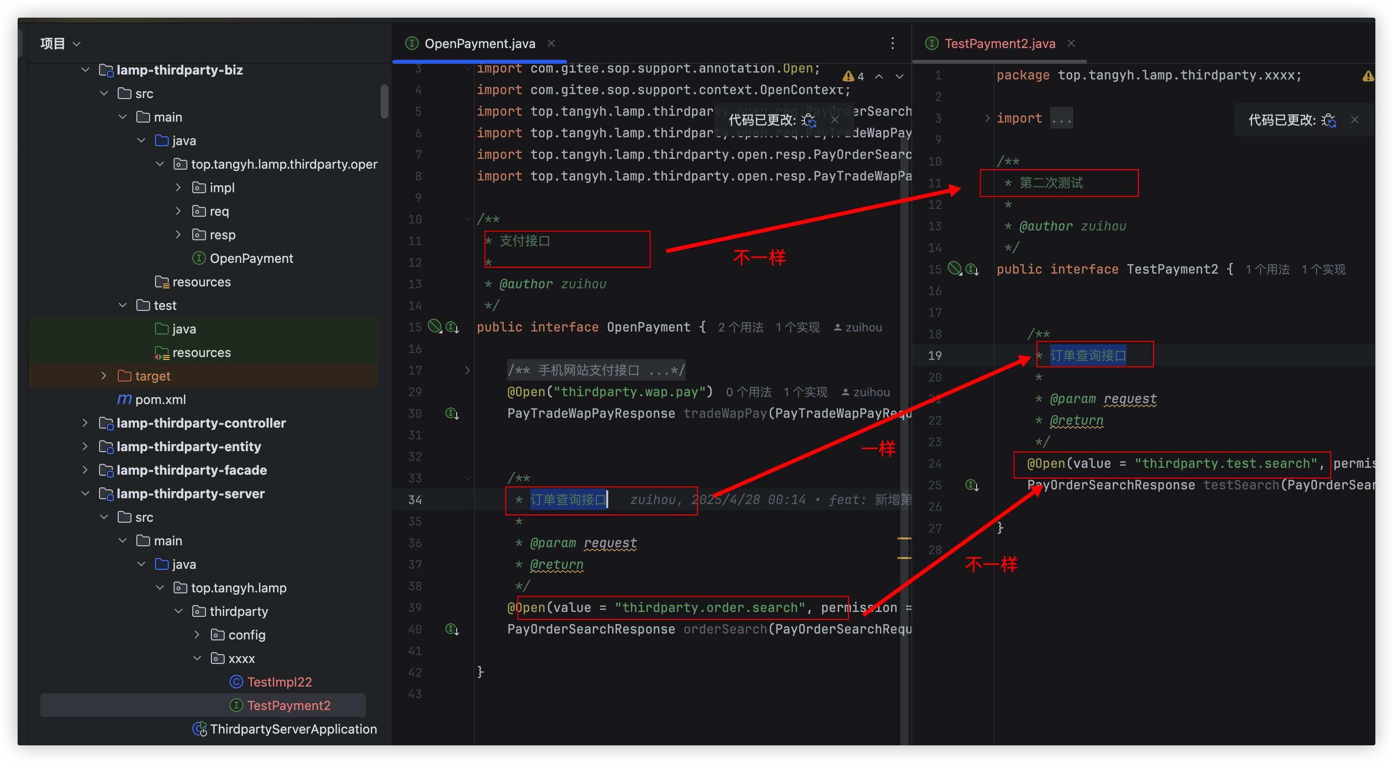Viewport: 1393px width, 763px height.
Task: Close the TestPayment2.java tab
Action: [x=1071, y=43]
